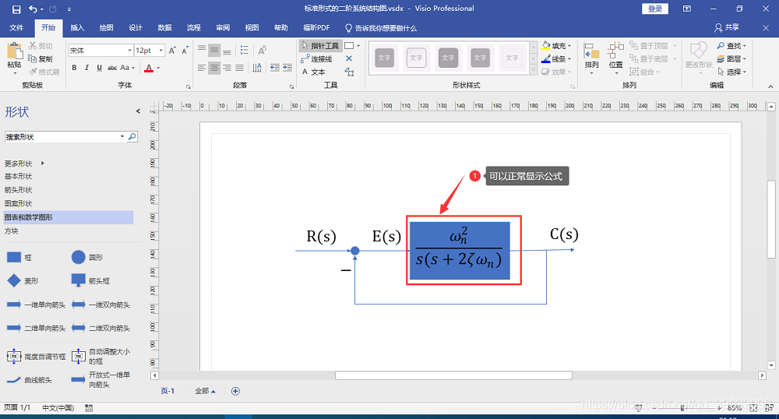Click the rotate text icon
Viewport: 779px width, 419px height.
(x=262, y=50)
